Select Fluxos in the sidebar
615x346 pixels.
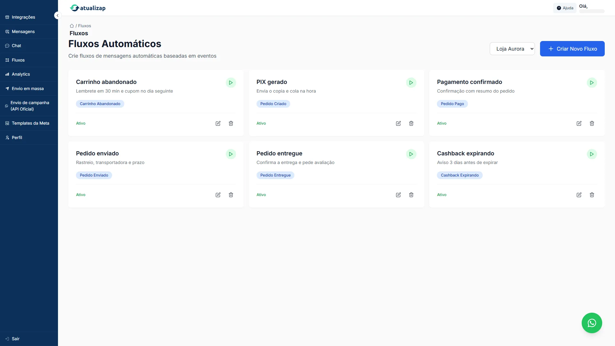(29, 60)
